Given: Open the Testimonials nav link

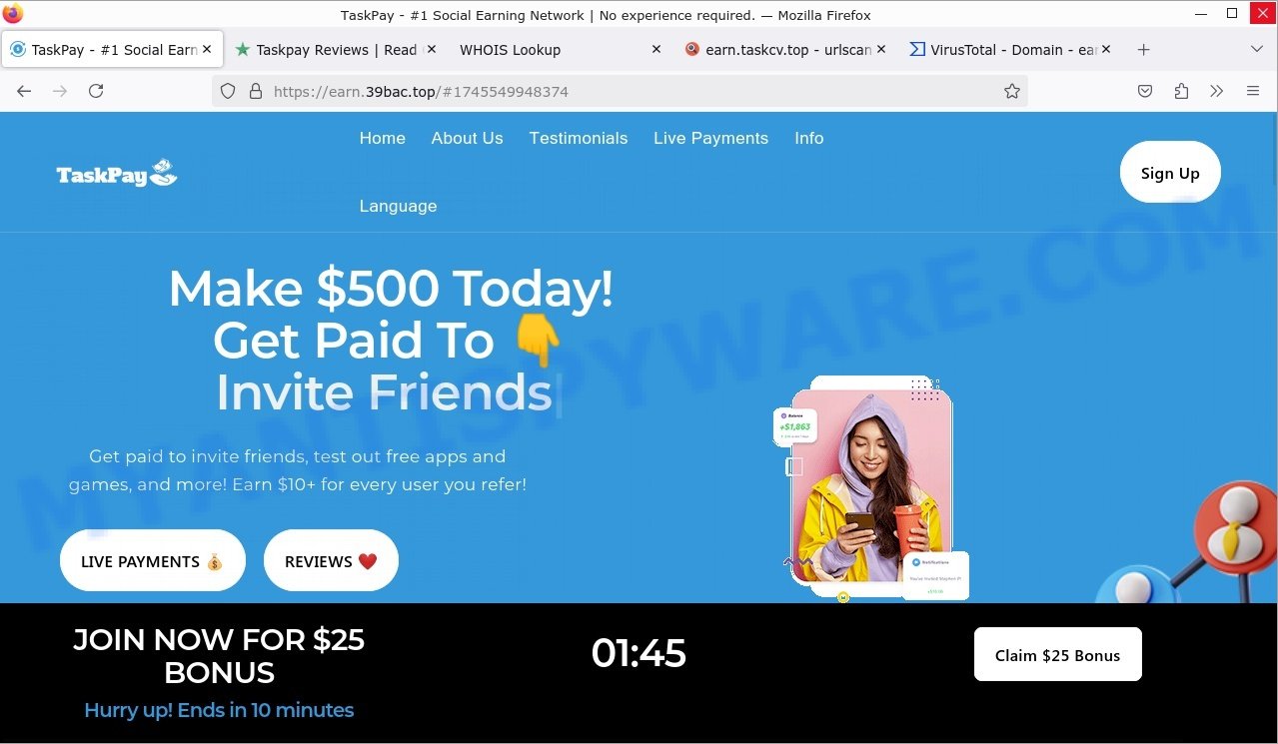Looking at the screenshot, I should (579, 138).
